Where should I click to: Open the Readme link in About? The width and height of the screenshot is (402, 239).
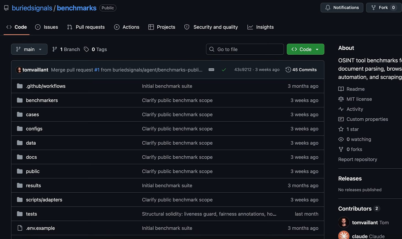coord(351,89)
